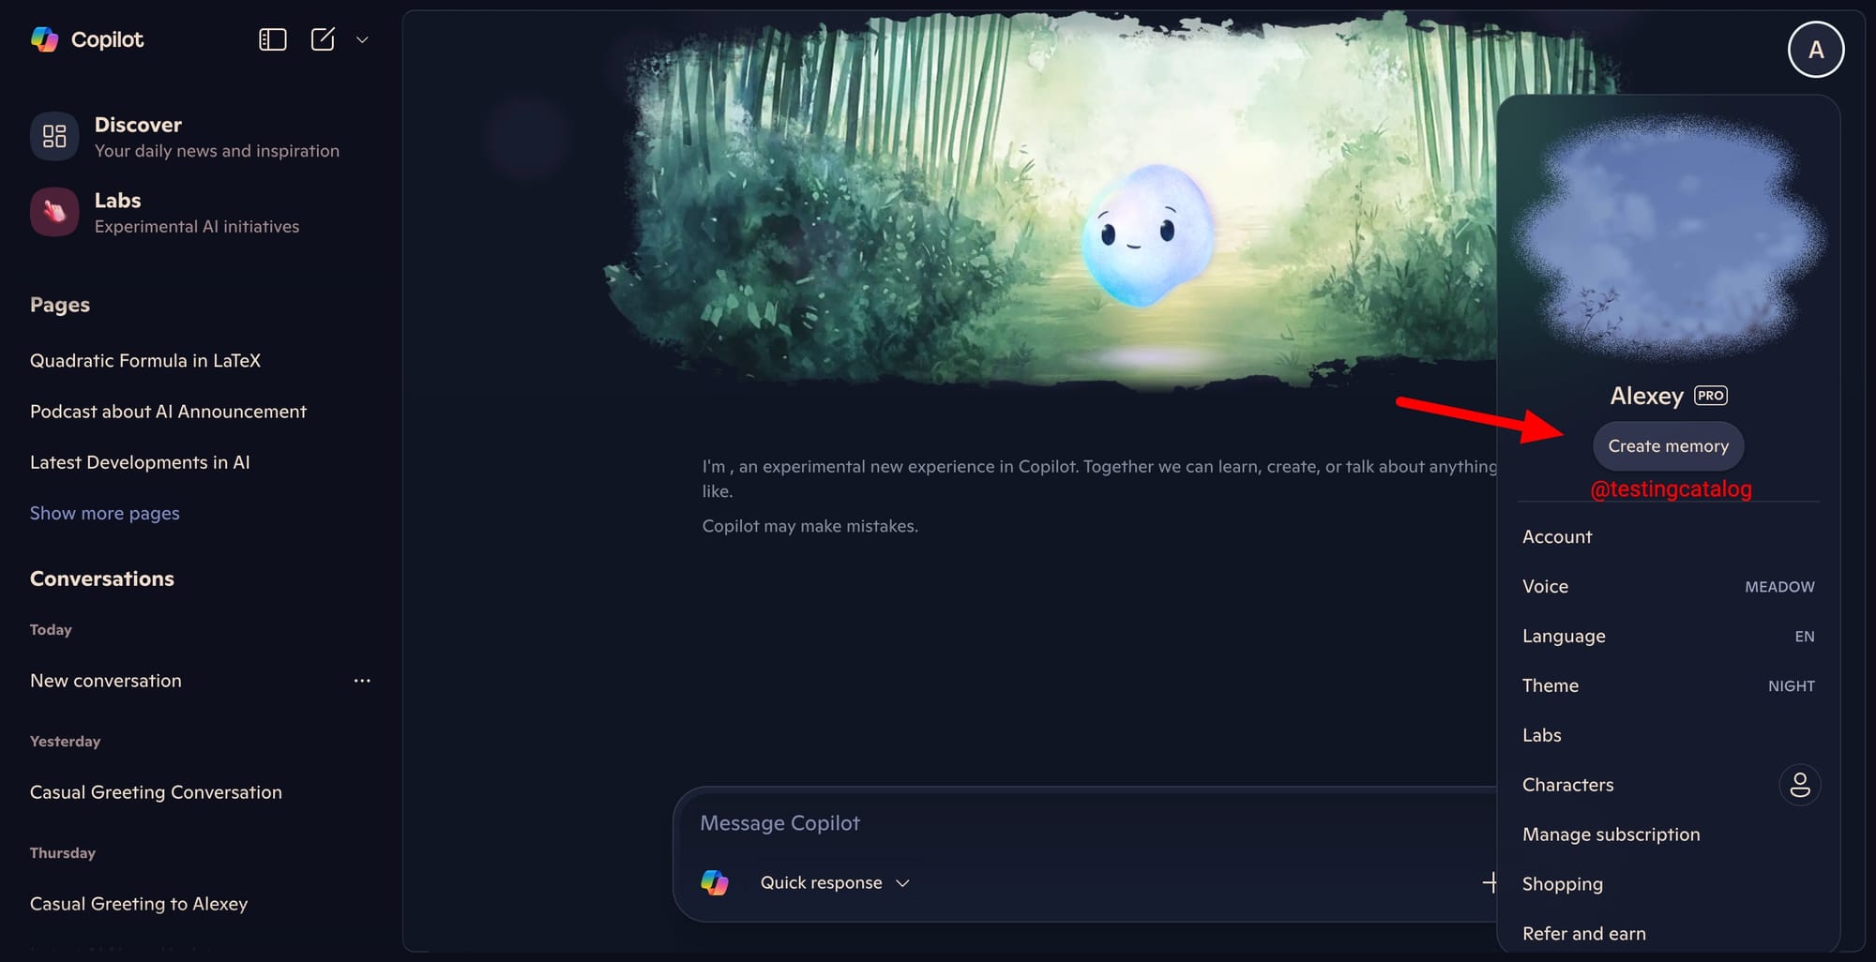Open the Discover grid icon
Image resolution: width=1876 pixels, height=962 pixels.
54,137
